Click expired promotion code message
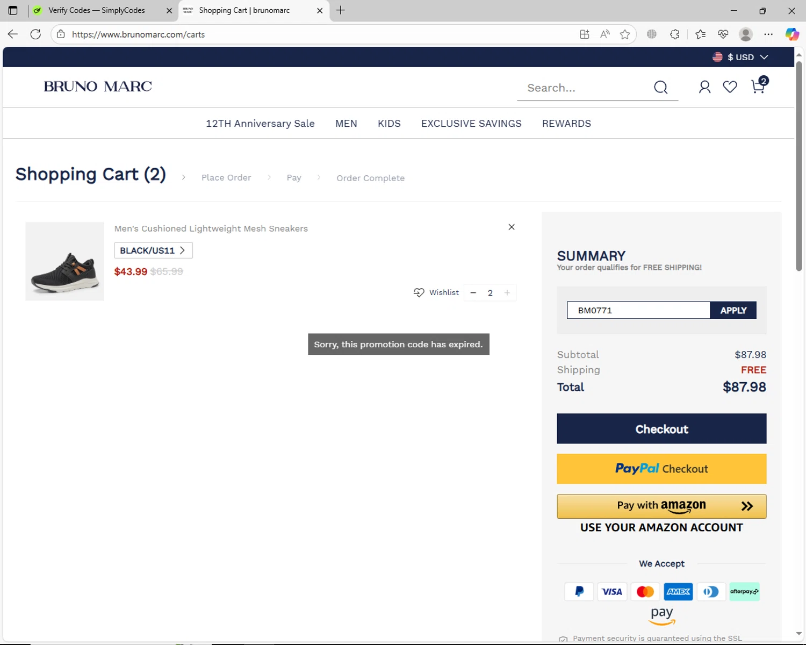Image resolution: width=806 pixels, height=645 pixels. [399, 344]
